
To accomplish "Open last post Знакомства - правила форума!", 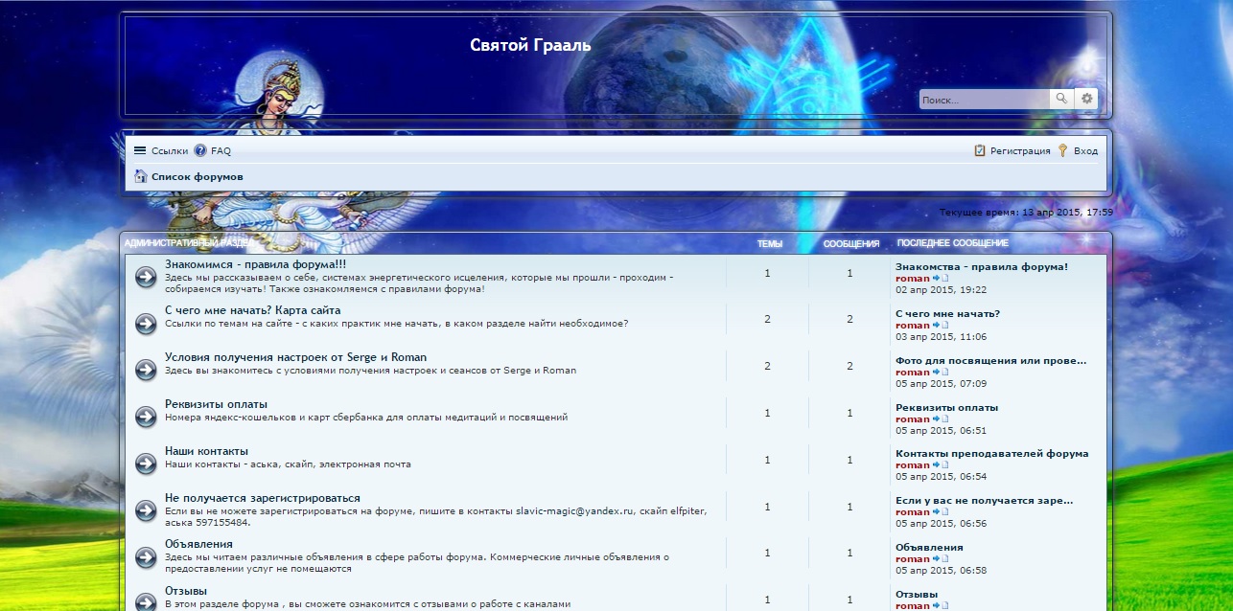I will [x=982, y=266].
